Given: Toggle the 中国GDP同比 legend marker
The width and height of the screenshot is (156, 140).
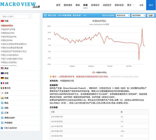Looking at the screenshot, I should click(94, 72).
